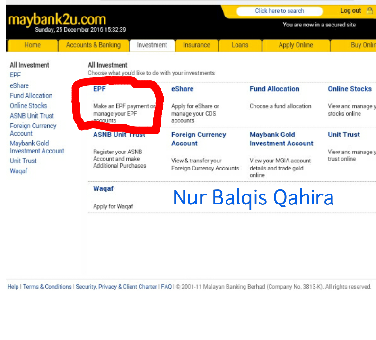Open the Waqaf heading in main panel
Viewport: 376px width, 340px height.
pos(103,189)
